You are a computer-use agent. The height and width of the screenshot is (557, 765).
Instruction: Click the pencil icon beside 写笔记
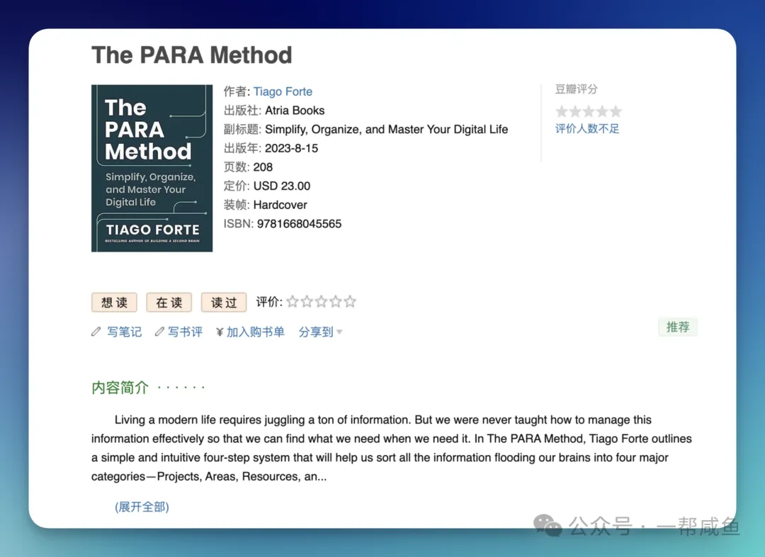tap(96, 332)
